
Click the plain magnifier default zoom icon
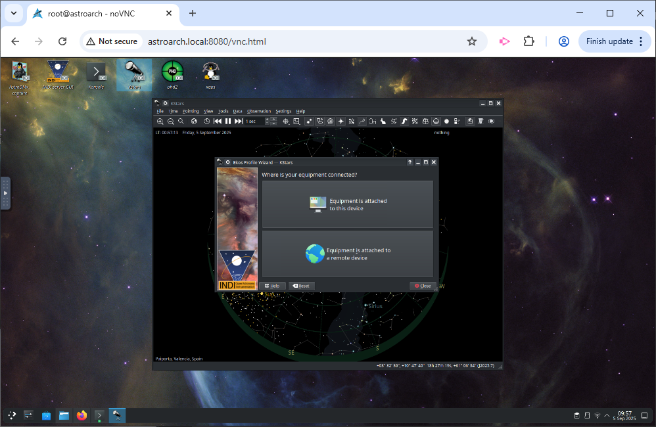click(181, 122)
